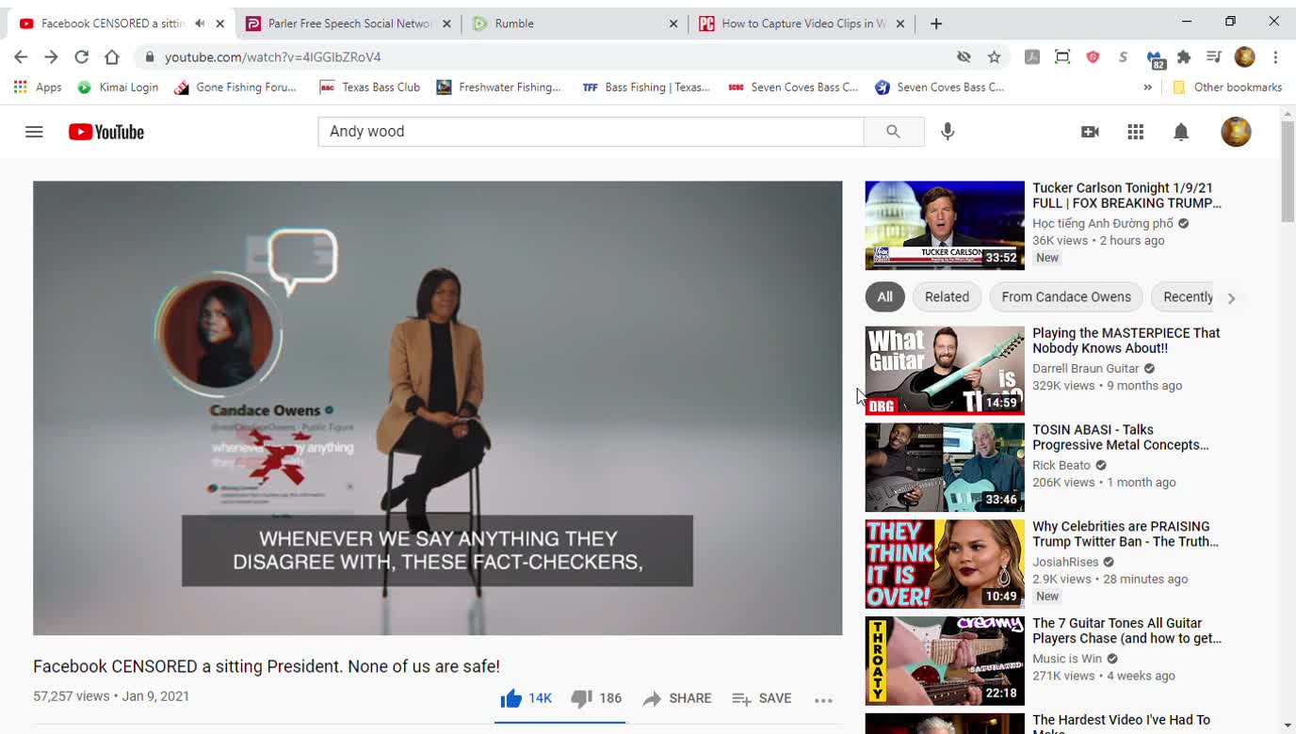Open the Gone Fishing Forum bookmark
1296x734 pixels.
[x=235, y=88]
